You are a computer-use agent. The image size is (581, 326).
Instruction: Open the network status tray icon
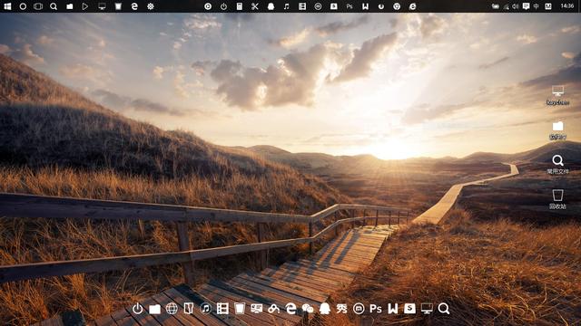pos(506,6)
